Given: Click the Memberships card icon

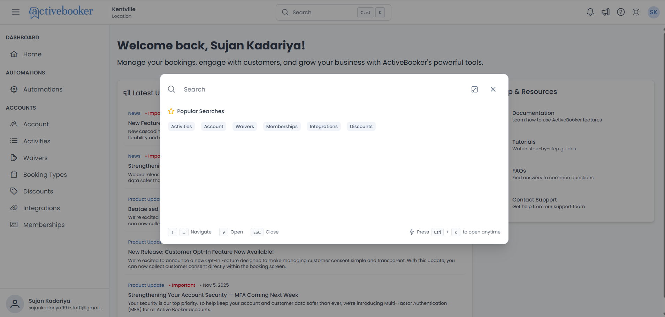Looking at the screenshot, I should 14,224.
